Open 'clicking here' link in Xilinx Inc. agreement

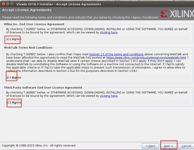pos(109,33)
